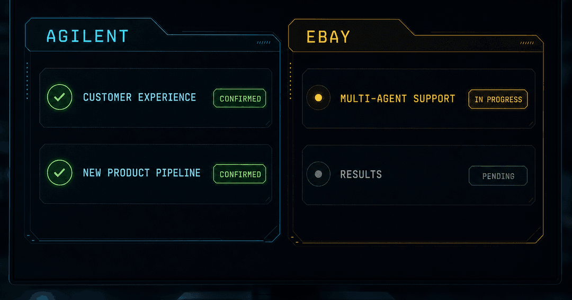572x300 pixels.
Task: Click the corner notch of the eBay panel
Action: click(534, 235)
